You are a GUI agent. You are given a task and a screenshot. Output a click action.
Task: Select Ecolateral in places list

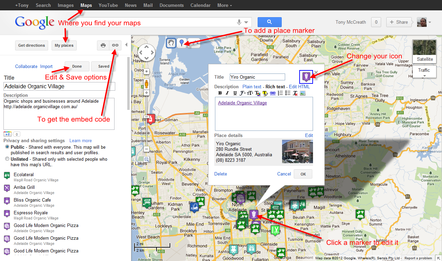tap(24, 174)
